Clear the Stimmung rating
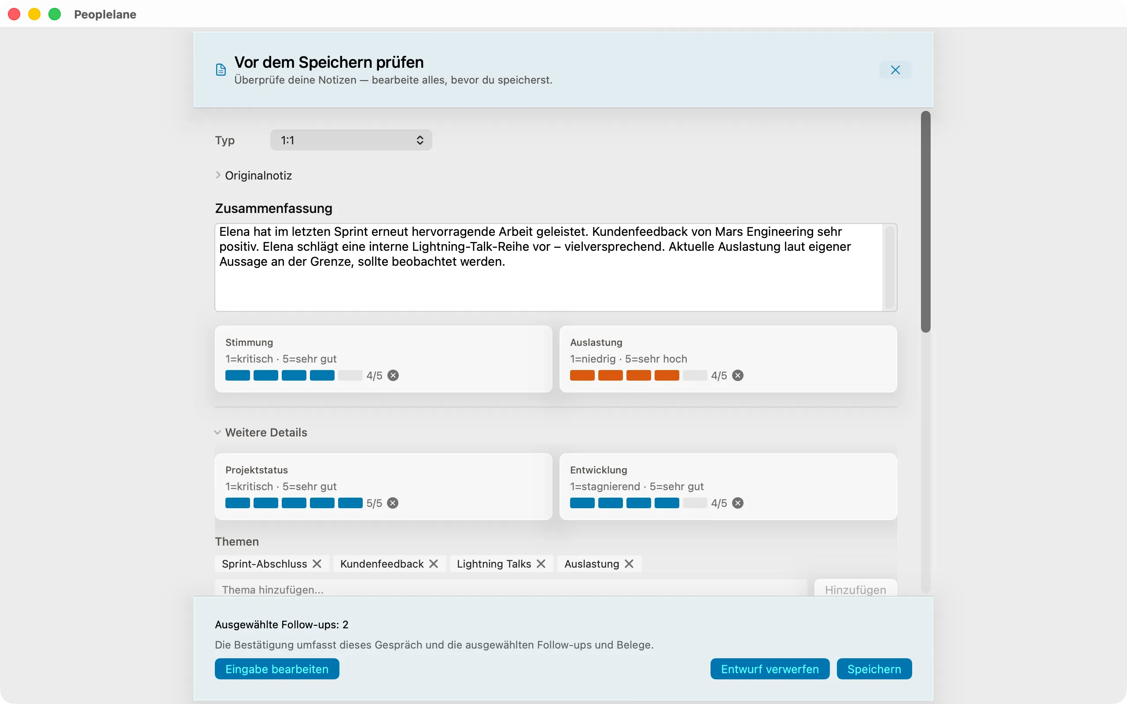Image resolution: width=1127 pixels, height=704 pixels. (393, 375)
